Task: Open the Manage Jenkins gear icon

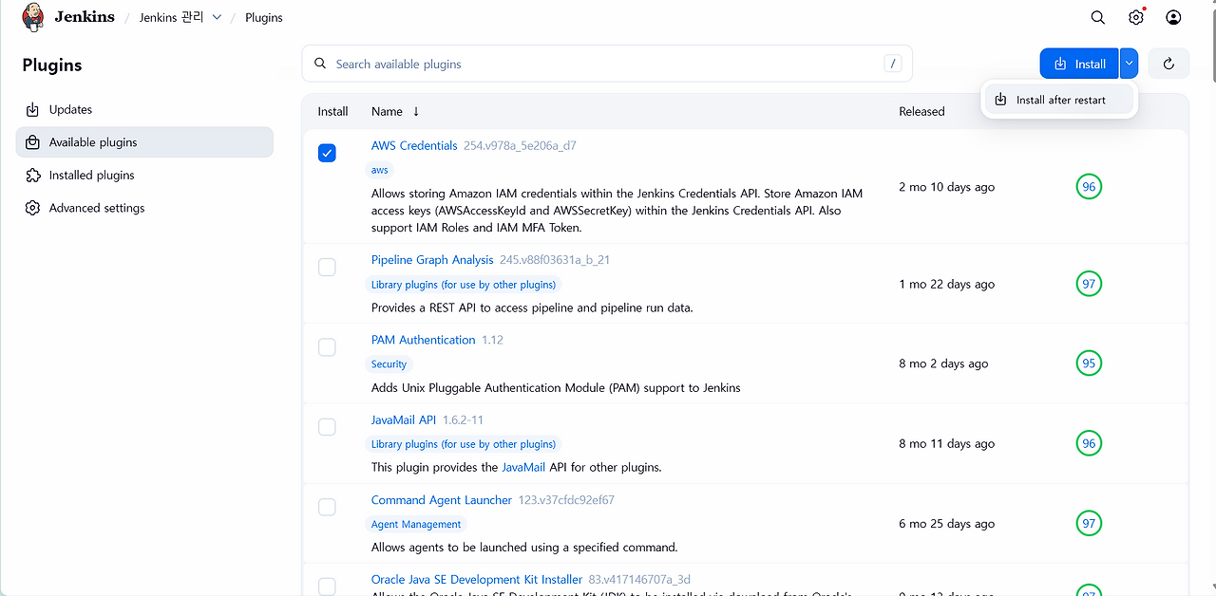Action: (x=1135, y=17)
